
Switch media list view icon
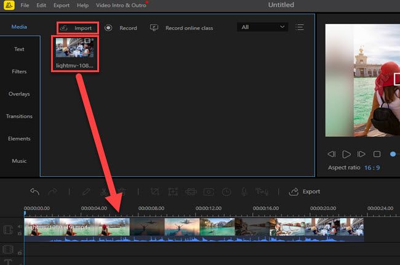(300, 27)
